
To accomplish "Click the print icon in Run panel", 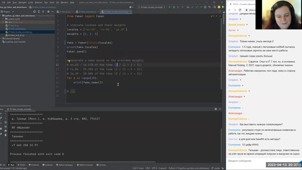I will click(x=5, y=131).
